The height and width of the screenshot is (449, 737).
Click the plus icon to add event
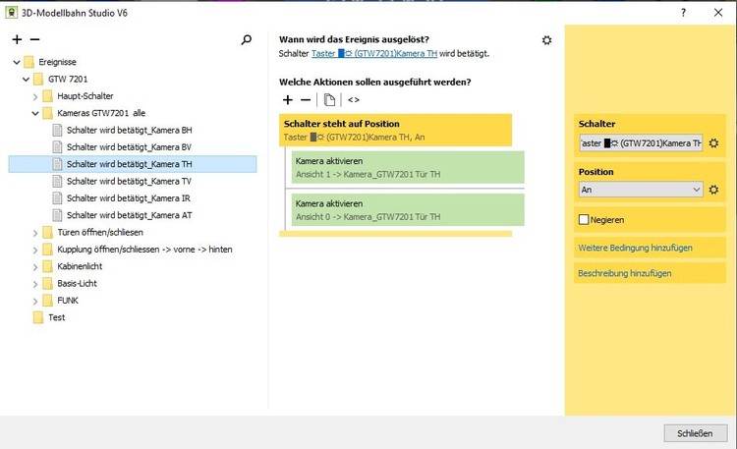click(17, 39)
